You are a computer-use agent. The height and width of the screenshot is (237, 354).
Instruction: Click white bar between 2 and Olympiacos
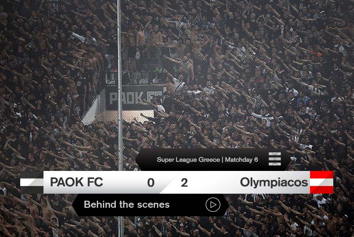[x=213, y=183]
